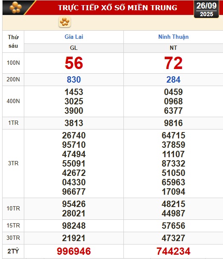Select Ninh Thuận 15TR number 57656

tap(173, 226)
